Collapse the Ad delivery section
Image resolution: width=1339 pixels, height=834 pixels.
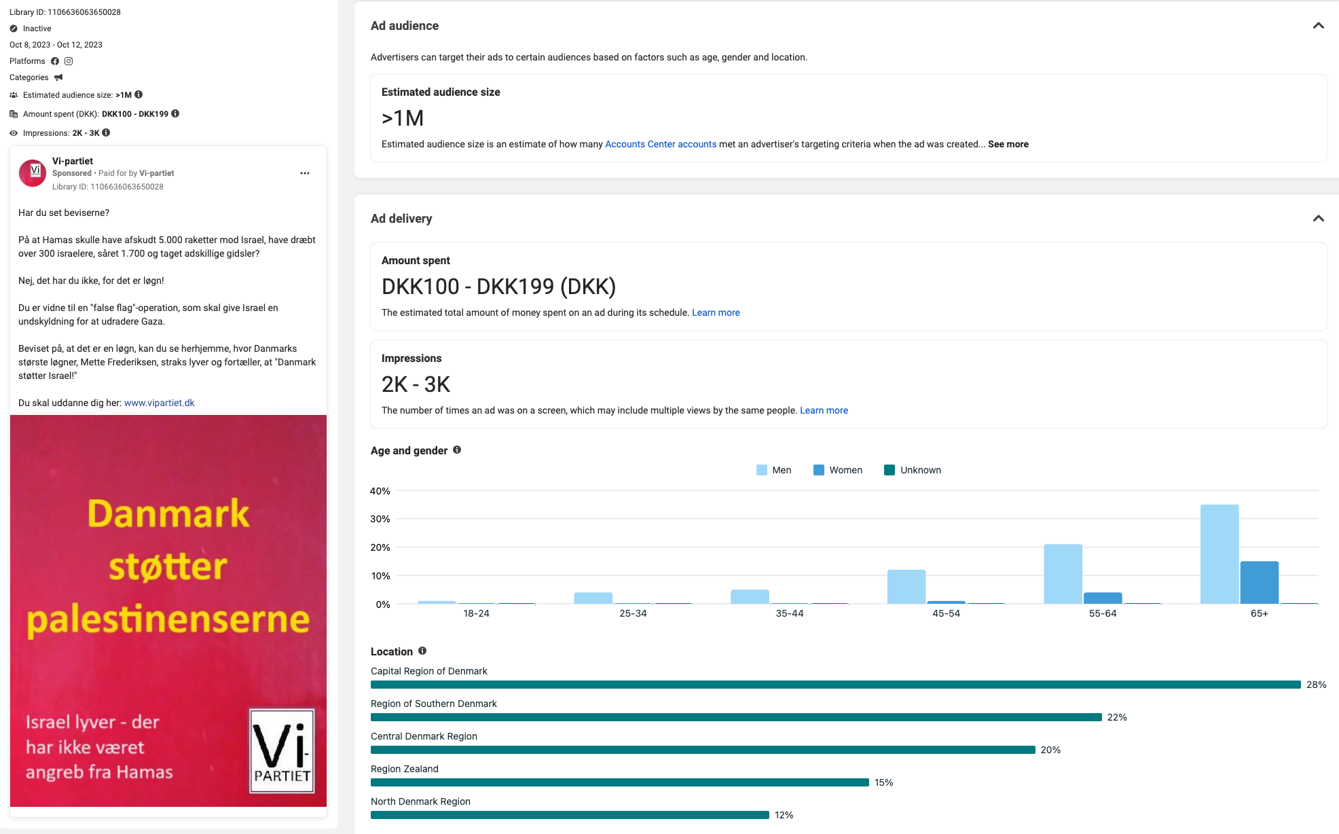(x=1318, y=219)
